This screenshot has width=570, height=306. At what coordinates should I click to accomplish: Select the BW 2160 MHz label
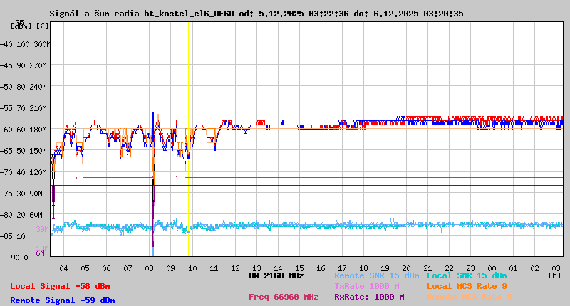pos(276,275)
